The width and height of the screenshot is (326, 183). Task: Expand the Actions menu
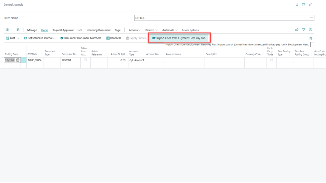134,30
